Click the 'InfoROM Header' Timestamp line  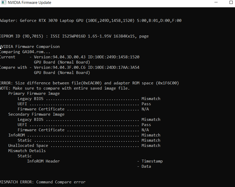[95, 161]
